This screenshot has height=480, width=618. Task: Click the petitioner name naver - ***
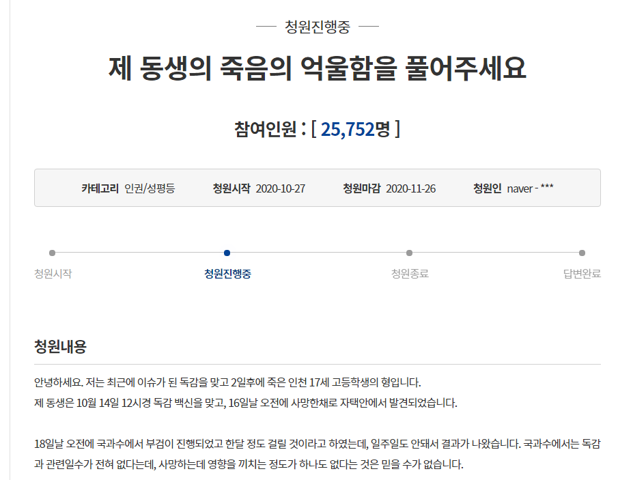coord(530,188)
